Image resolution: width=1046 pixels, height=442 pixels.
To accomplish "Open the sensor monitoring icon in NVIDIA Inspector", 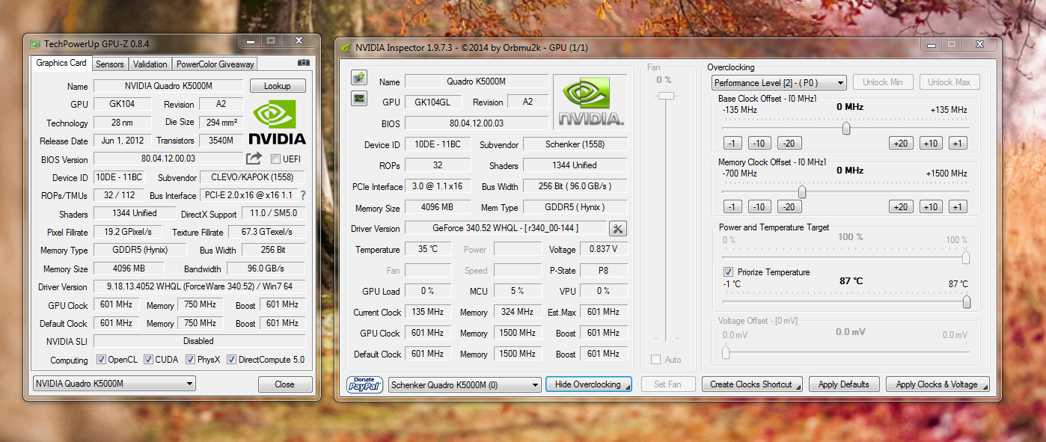I will [359, 98].
